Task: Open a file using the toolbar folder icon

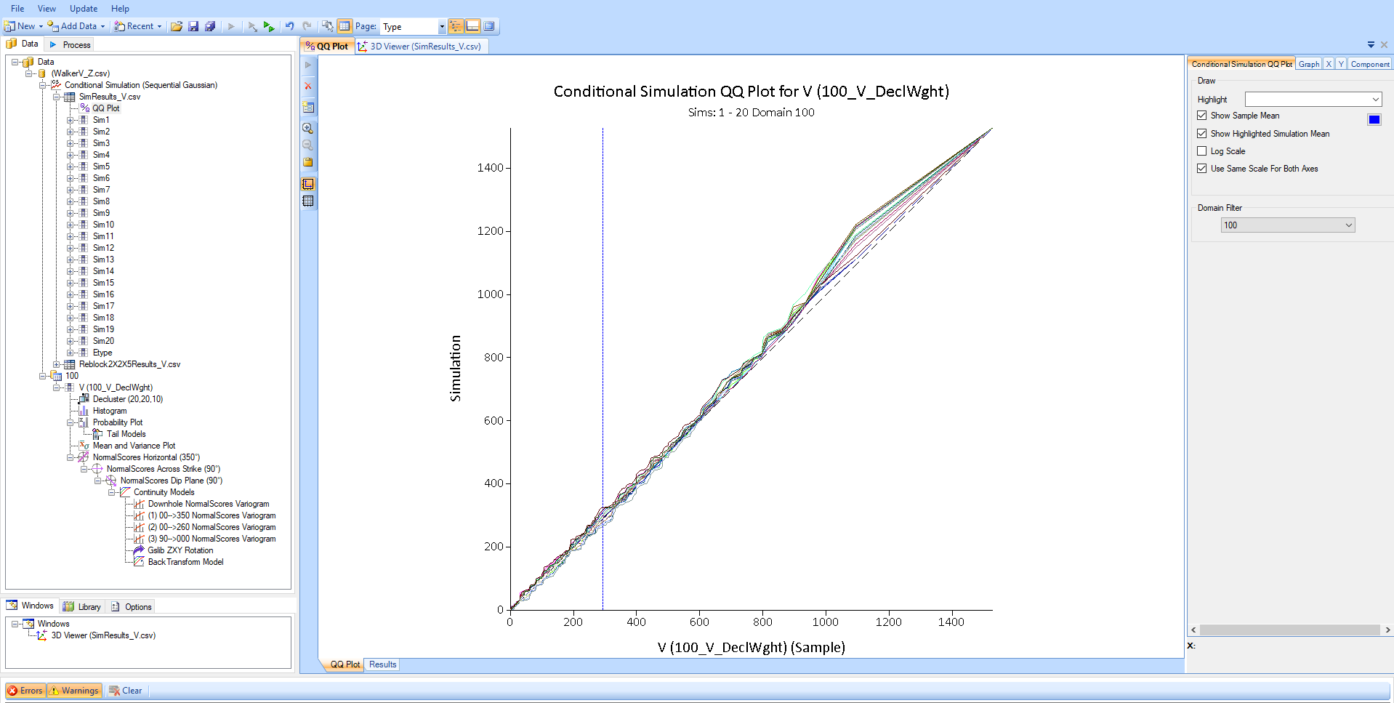Action: point(177,26)
